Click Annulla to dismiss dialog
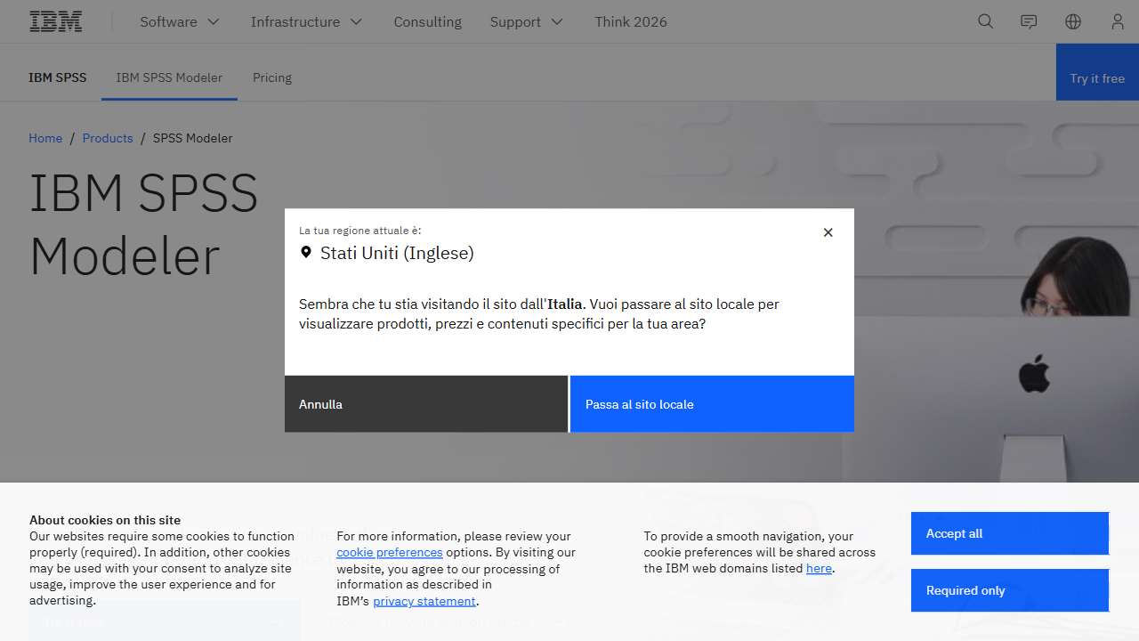 [x=425, y=404]
